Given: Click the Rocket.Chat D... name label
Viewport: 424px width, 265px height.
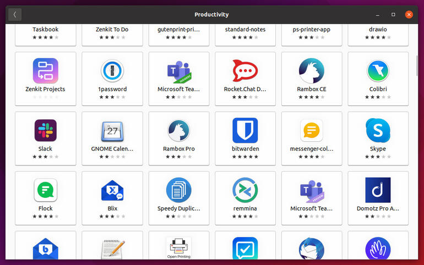Looking at the screenshot, I should (245, 89).
